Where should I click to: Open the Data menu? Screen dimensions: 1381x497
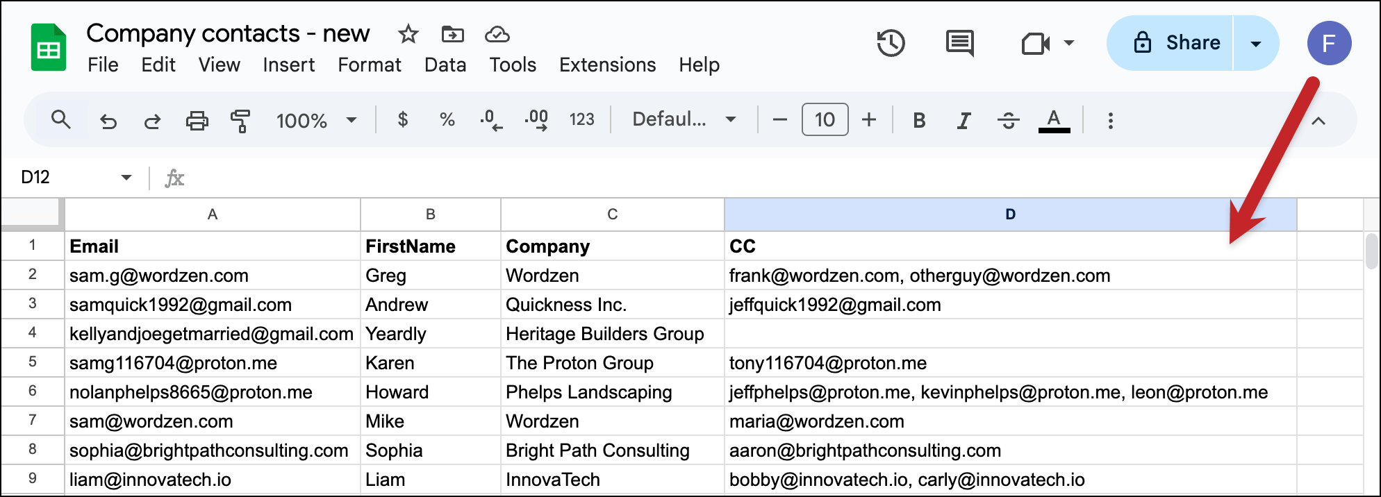click(x=445, y=65)
